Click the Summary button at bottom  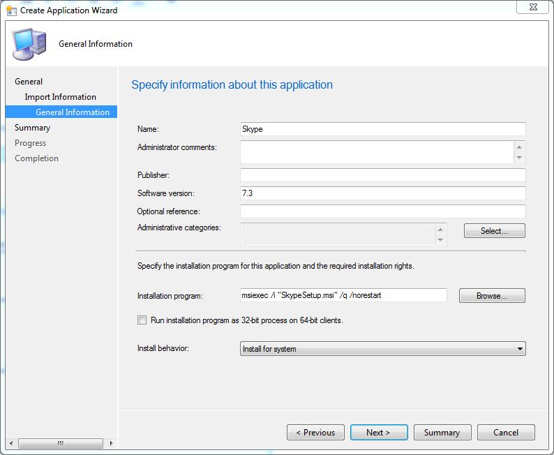(442, 433)
